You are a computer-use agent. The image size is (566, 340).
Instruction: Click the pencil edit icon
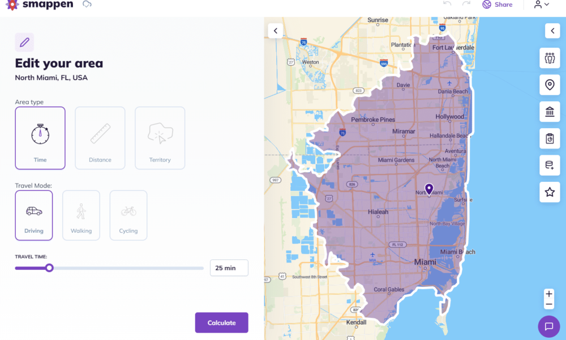pos(24,42)
